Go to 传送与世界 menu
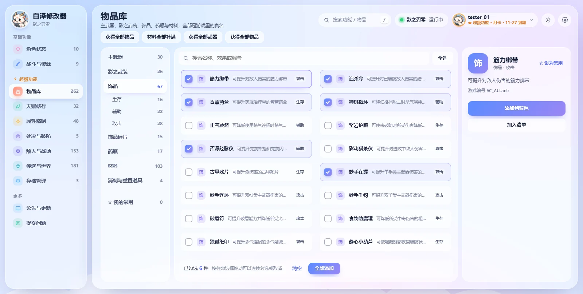Screen dimensions: 583x294 click(46, 166)
